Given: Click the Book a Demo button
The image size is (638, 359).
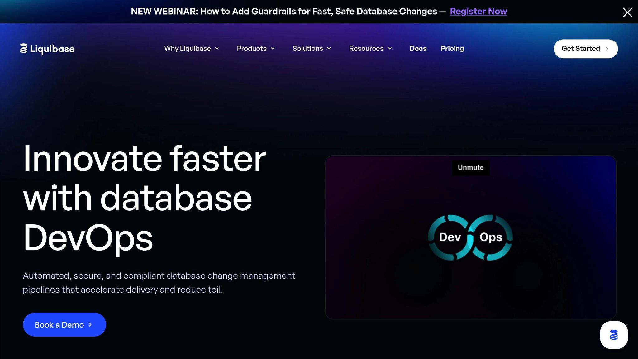Looking at the screenshot, I should click(64, 325).
